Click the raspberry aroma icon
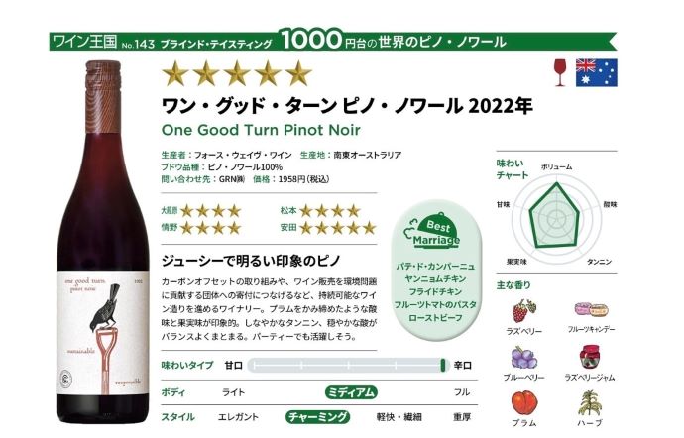The image size is (684, 438). pos(524,311)
